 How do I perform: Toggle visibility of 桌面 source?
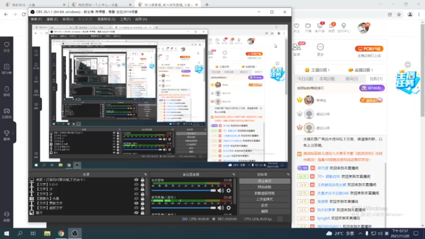tap(136, 180)
